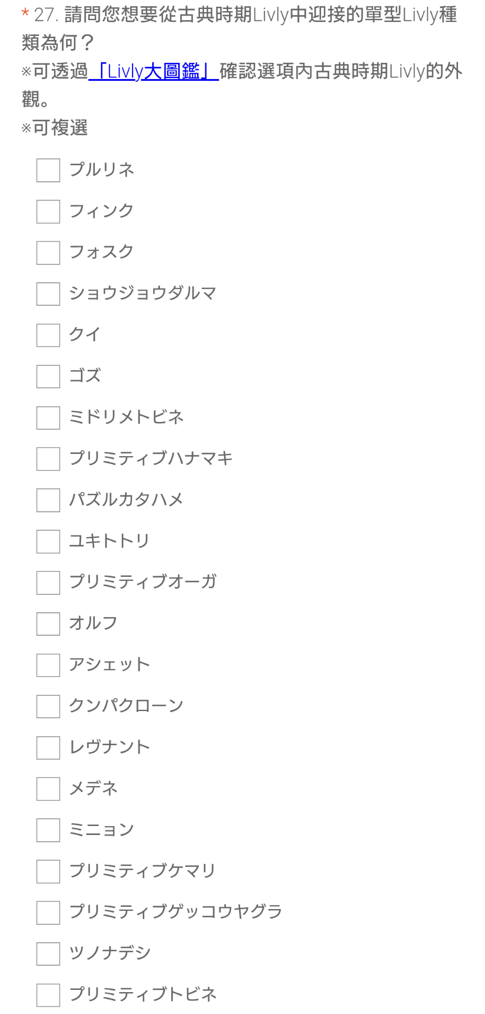Check the クイ option
The height and width of the screenshot is (1014, 485).
point(48,336)
